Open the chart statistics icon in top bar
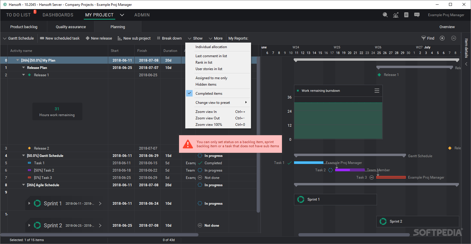The width and height of the screenshot is (471, 244). tap(396, 15)
